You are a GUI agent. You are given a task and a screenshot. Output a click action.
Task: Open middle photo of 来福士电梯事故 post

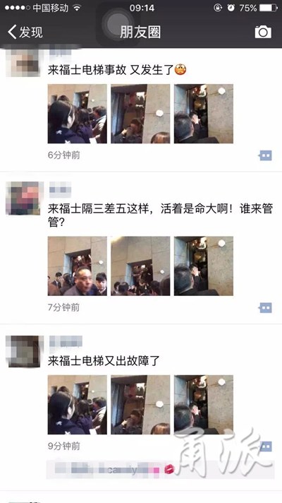[x=140, y=114]
